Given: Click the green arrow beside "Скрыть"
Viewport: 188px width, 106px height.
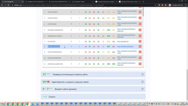Looking at the screenshot, I should coord(45,97).
